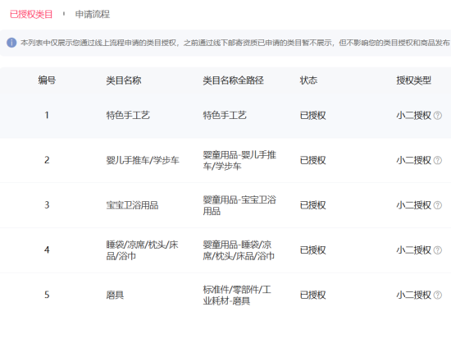This screenshot has width=451, height=339.
Task: Select the 已授权类目 tab
Action: click(31, 14)
